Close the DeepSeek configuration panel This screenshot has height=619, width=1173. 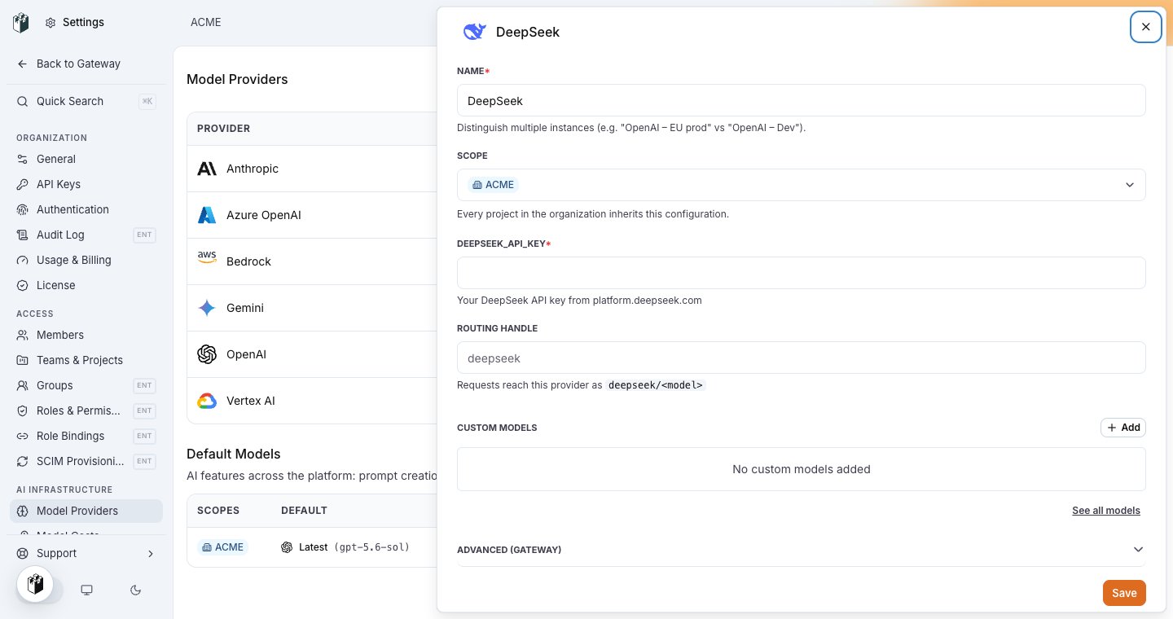pos(1146,27)
